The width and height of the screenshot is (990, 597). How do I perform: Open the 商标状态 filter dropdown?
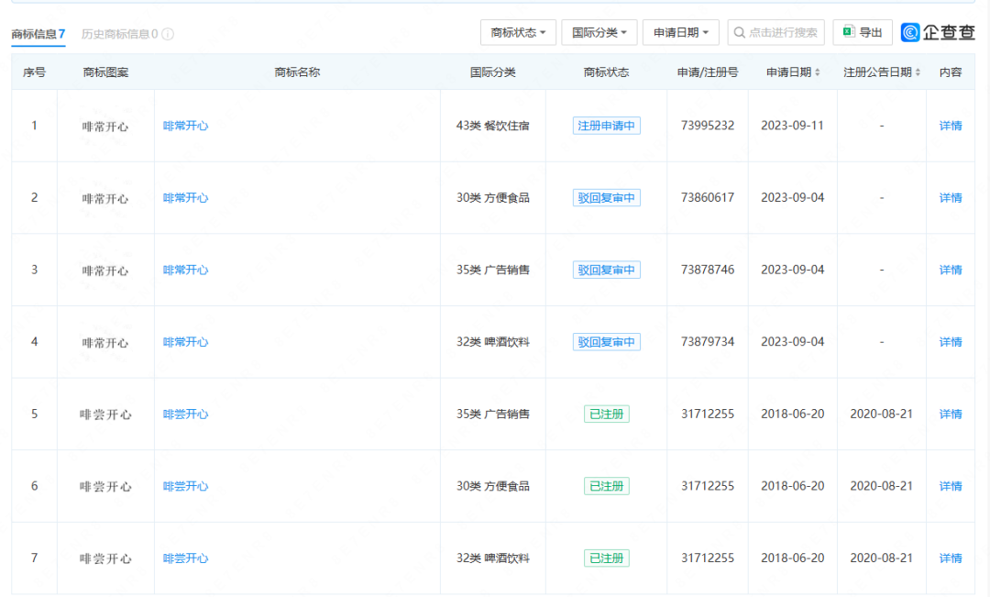tap(517, 32)
